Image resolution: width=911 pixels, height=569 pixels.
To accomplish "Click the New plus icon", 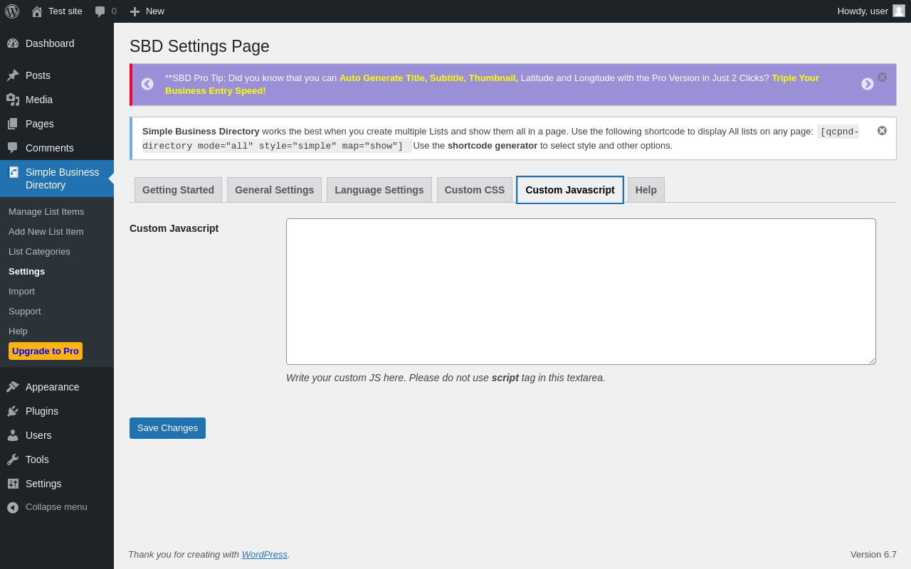I will (135, 11).
